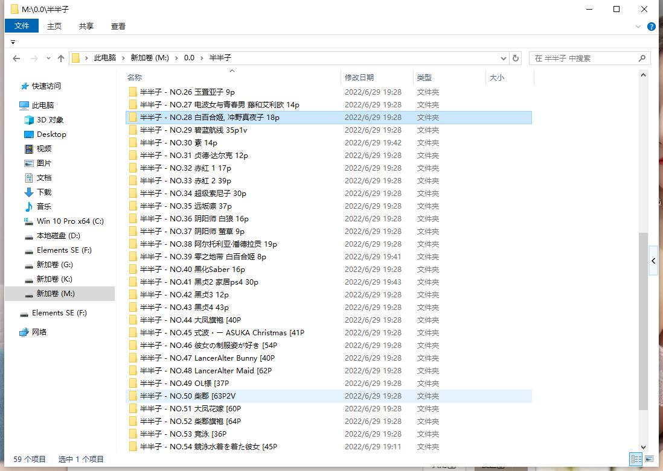Click the 0.0 breadcrumb segment
The width and height of the screenshot is (663, 471).
(189, 58)
